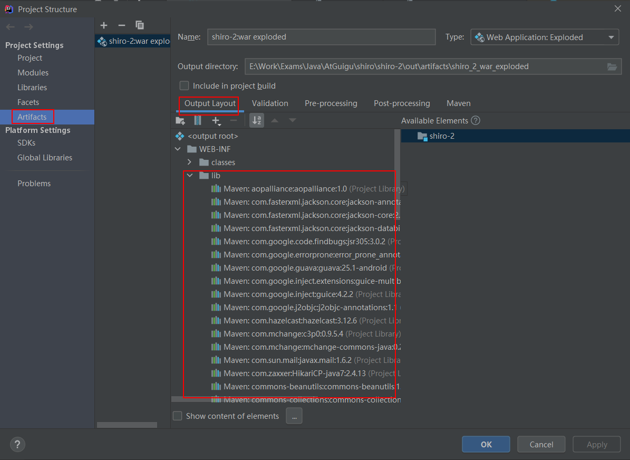
Task: Open add copy-of dropdown plus in layout toolbar
Action: point(216,121)
